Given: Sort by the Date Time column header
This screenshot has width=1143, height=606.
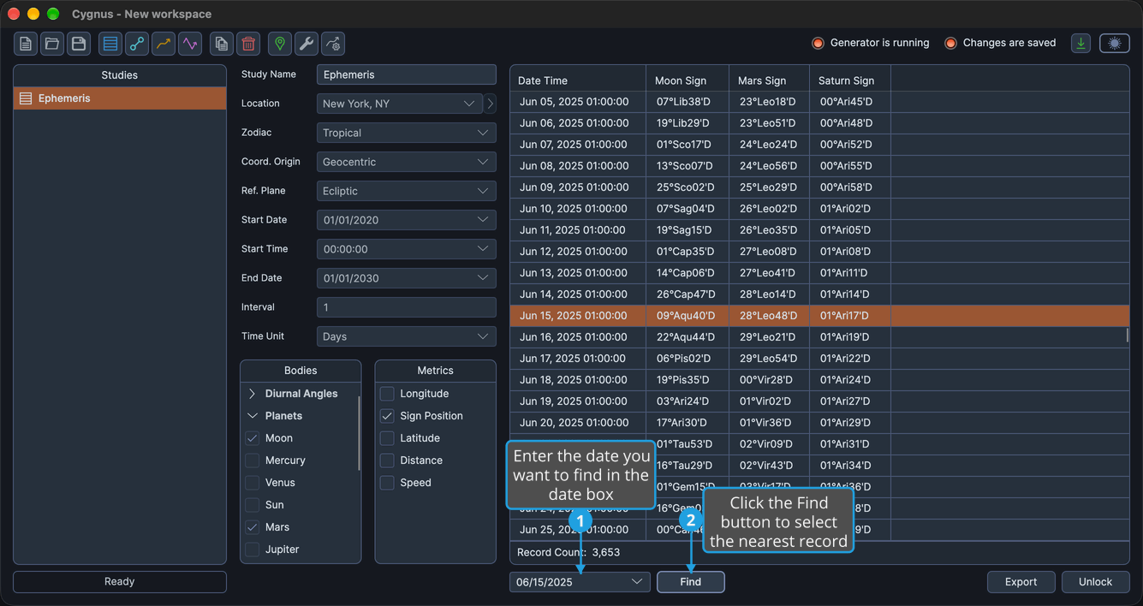Looking at the screenshot, I should point(578,80).
